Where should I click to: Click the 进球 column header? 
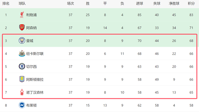tap(140, 3)
